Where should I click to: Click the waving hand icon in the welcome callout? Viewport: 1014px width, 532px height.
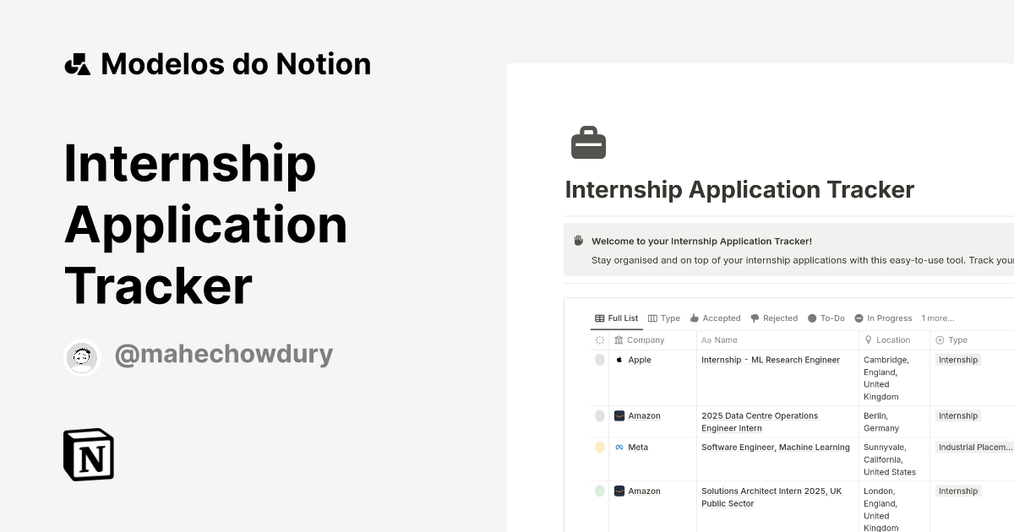click(578, 240)
